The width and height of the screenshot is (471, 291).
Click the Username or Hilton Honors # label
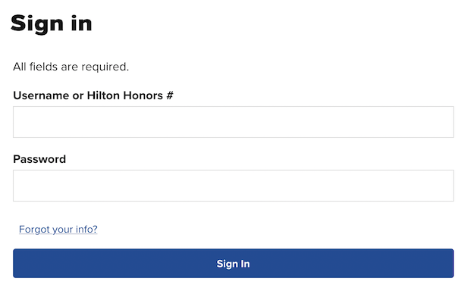[x=93, y=95]
